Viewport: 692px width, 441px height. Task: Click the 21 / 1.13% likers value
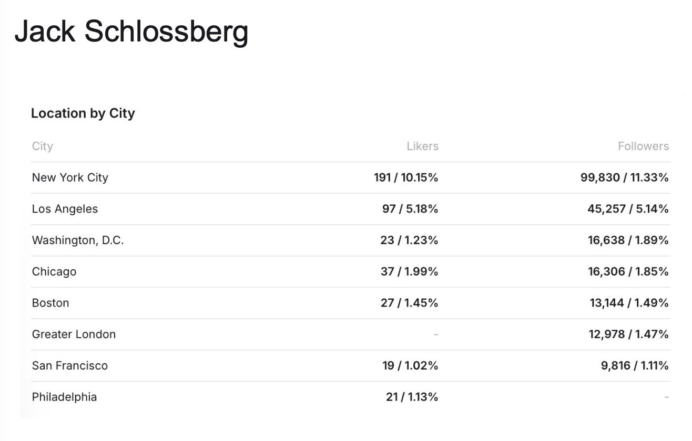pyautogui.click(x=412, y=397)
